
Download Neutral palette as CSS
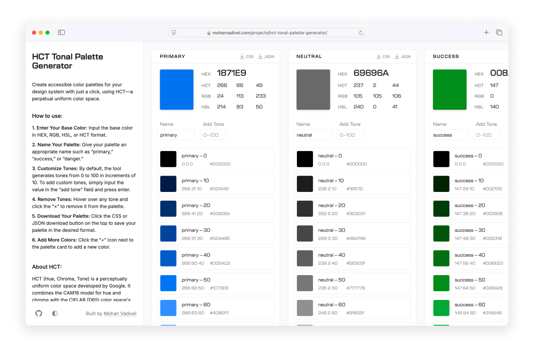click(383, 57)
